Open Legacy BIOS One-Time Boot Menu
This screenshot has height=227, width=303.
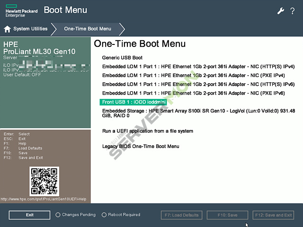(x=141, y=146)
